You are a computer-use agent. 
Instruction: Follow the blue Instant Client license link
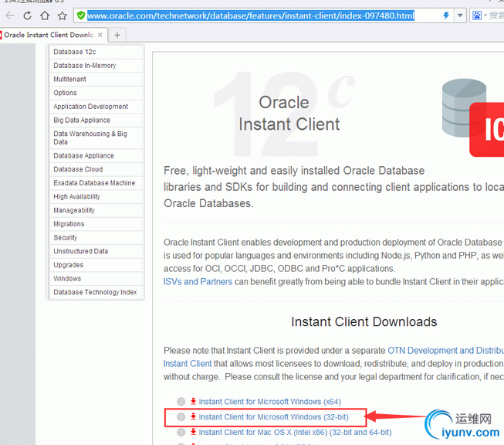tap(188, 364)
